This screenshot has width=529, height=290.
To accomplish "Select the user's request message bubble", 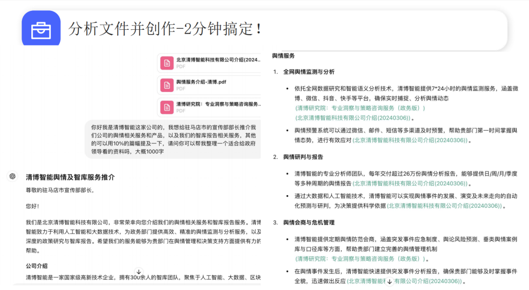I will coord(174,139).
